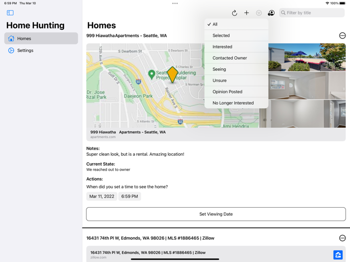350x262 pixels.
Task: Focus the Filter by title search field
Action: [x=311, y=12]
